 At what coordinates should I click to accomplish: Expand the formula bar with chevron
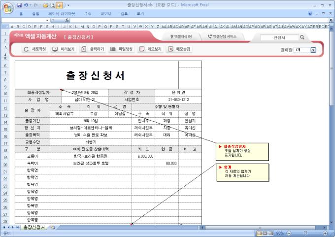[331, 20]
